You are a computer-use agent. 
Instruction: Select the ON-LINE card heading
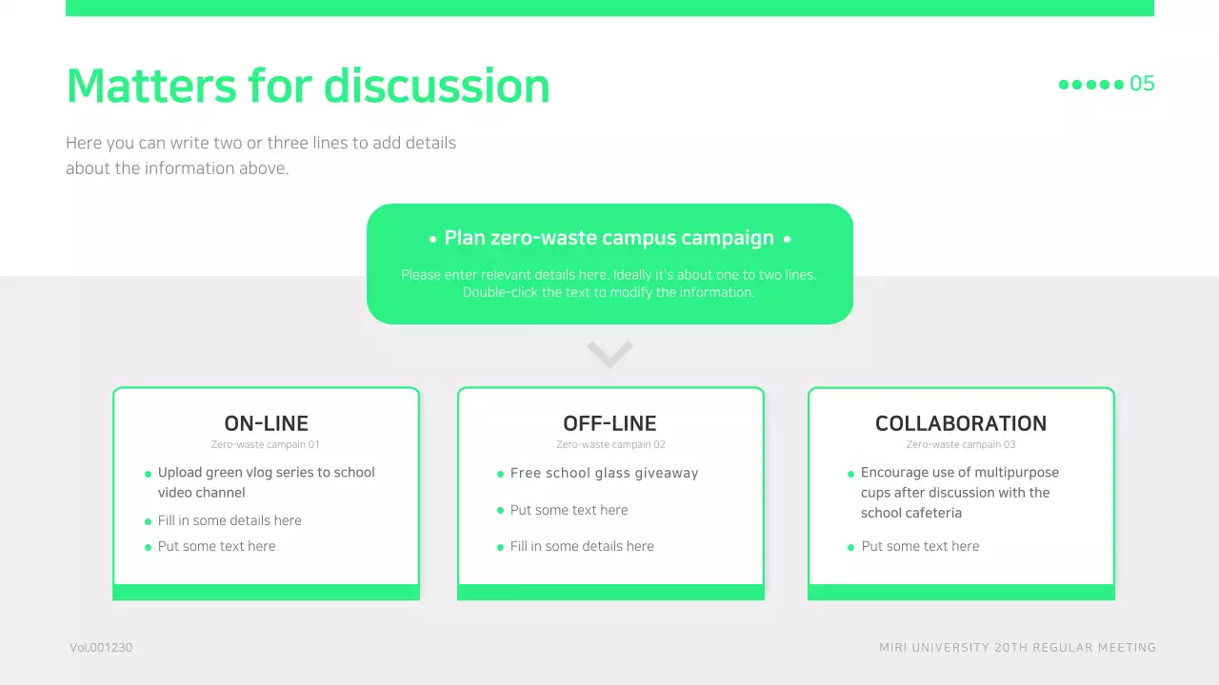tap(266, 423)
